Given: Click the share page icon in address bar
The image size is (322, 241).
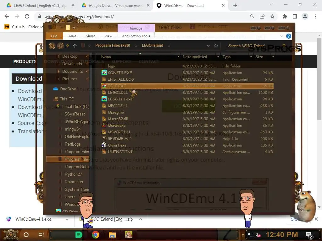Looking at the screenshot, I should 262,16.
